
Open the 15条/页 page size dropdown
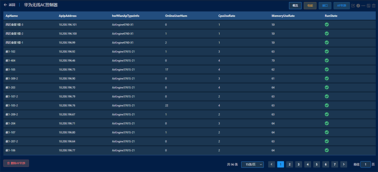coord(253,164)
